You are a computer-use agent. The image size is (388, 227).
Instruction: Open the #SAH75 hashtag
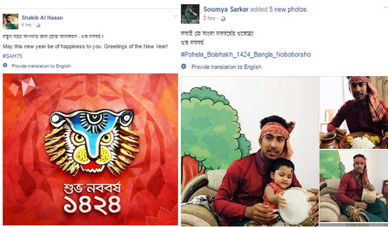pyautogui.click(x=13, y=56)
